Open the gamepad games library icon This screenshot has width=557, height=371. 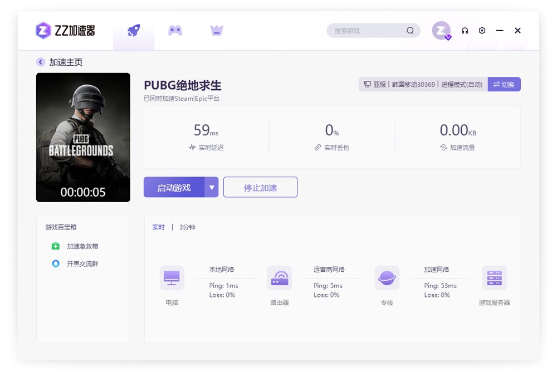click(x=174, y=31)
